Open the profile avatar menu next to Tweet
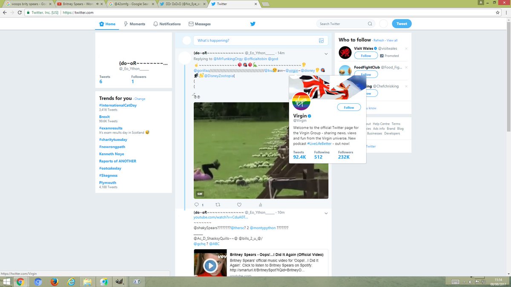Image resolution: width=511 pixels, height=287 pixels. click(384, 24)
